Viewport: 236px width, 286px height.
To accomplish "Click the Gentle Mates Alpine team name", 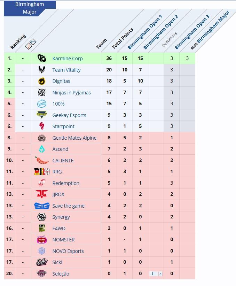I will (x=74, y=138).
